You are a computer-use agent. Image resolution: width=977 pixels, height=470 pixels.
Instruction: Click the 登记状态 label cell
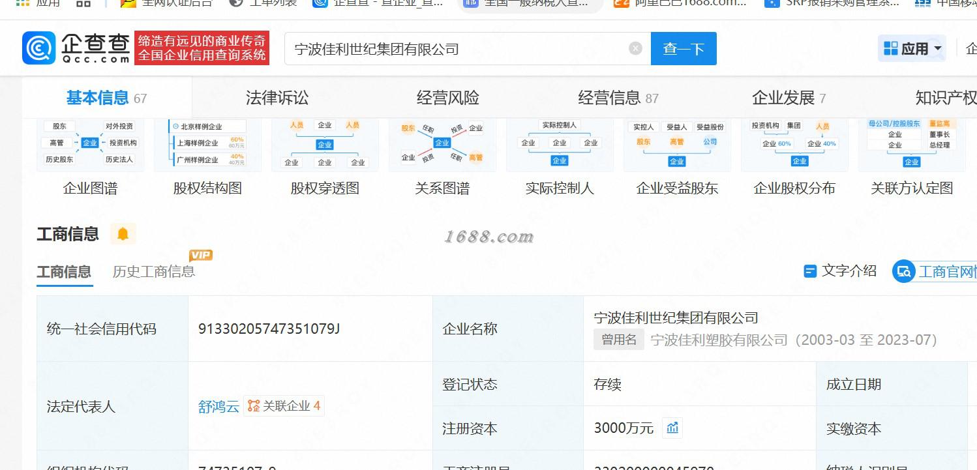pyautogui.click(x=508, y=385)
